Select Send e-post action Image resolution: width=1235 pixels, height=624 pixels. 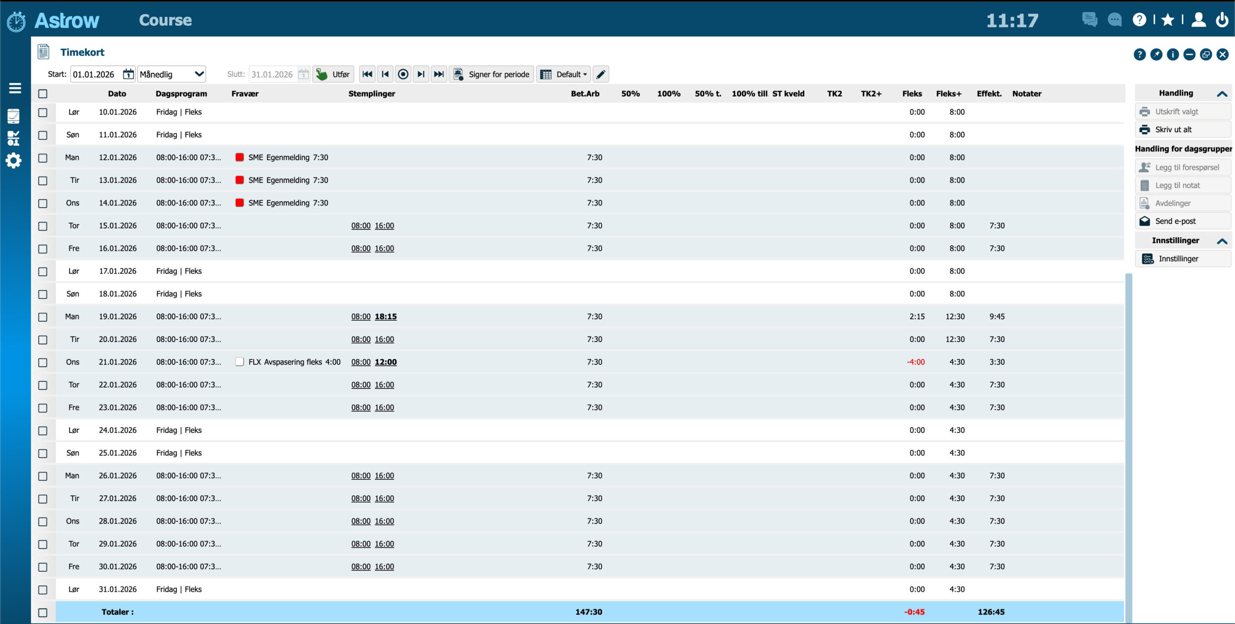1175,221
